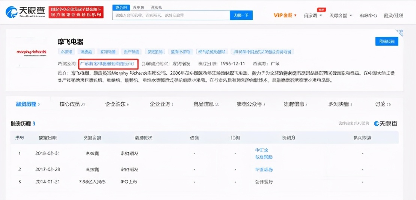Click the 摩飞电器 brand title

tap(71, 41)
